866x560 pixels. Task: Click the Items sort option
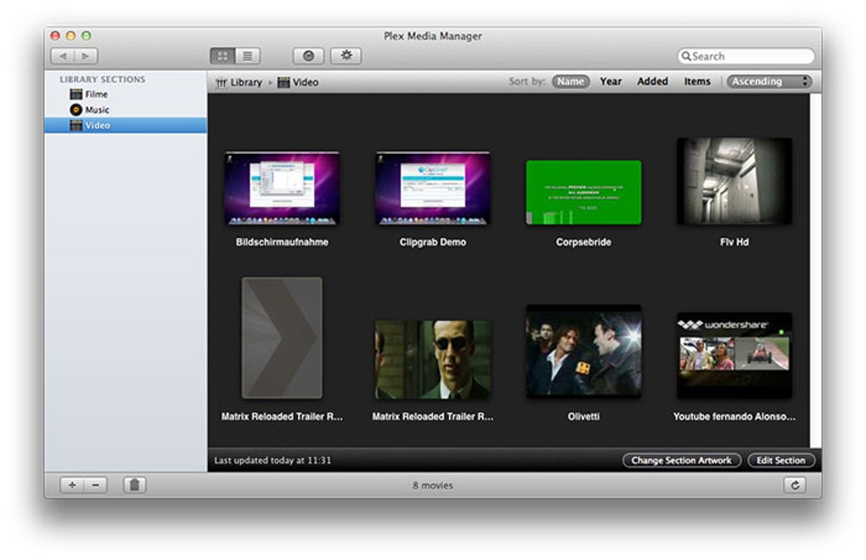pos(697,81)
